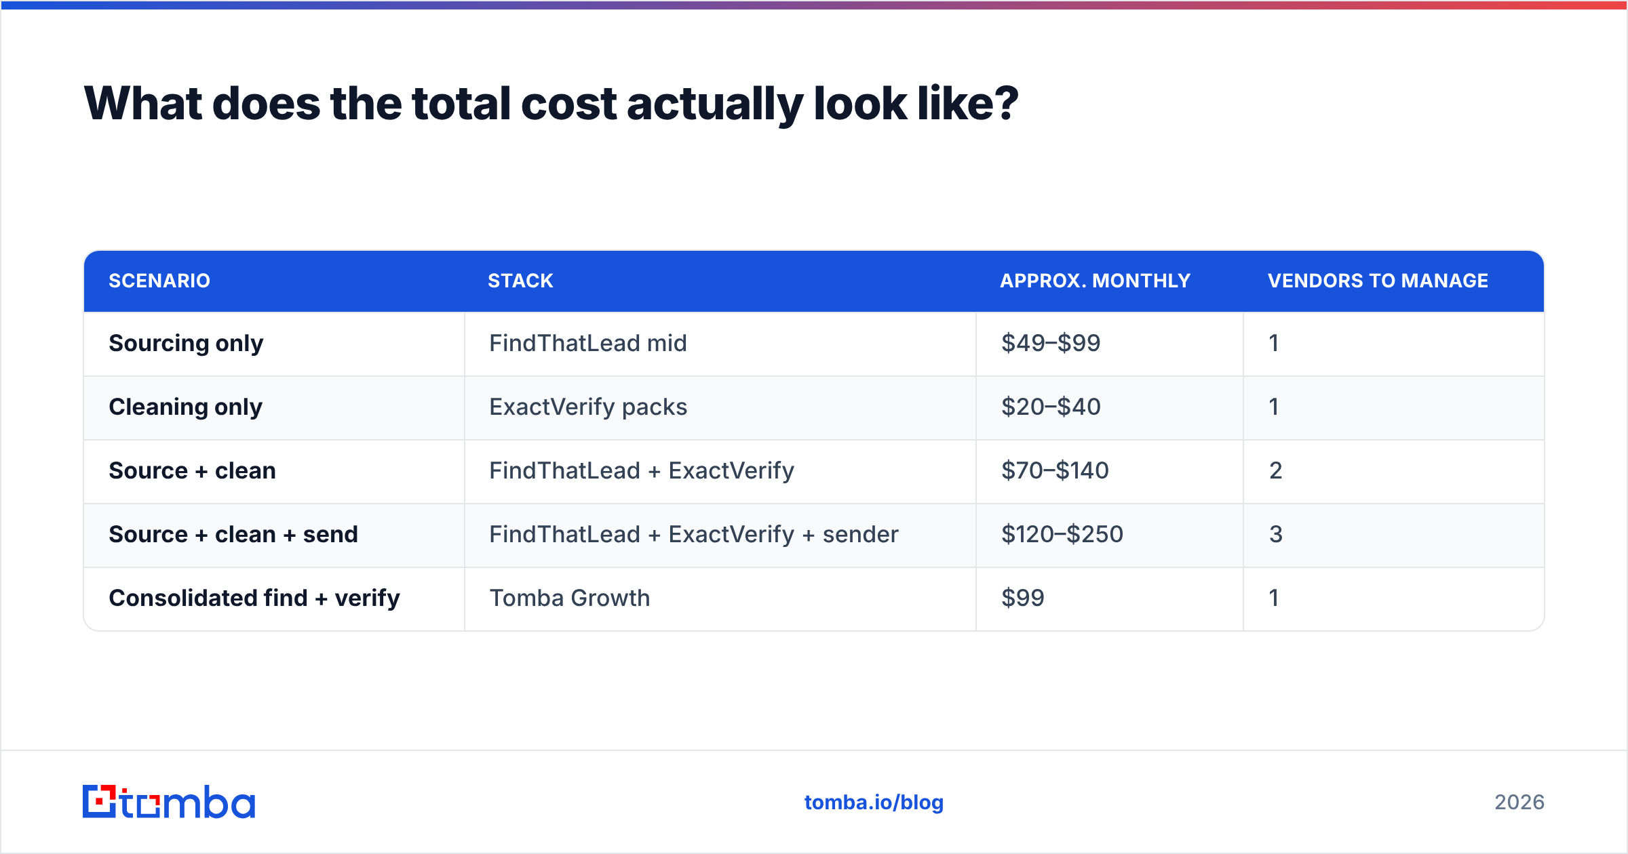The width and height of the screenshot is (1628, 854).
Task: Click the 'What does the total cost' heading
Action: [x=551, y=104]
